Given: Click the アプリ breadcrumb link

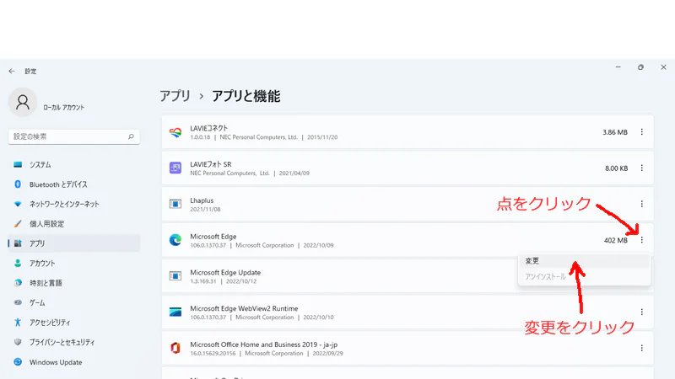Looking at the screenshot, I should 175,96.
